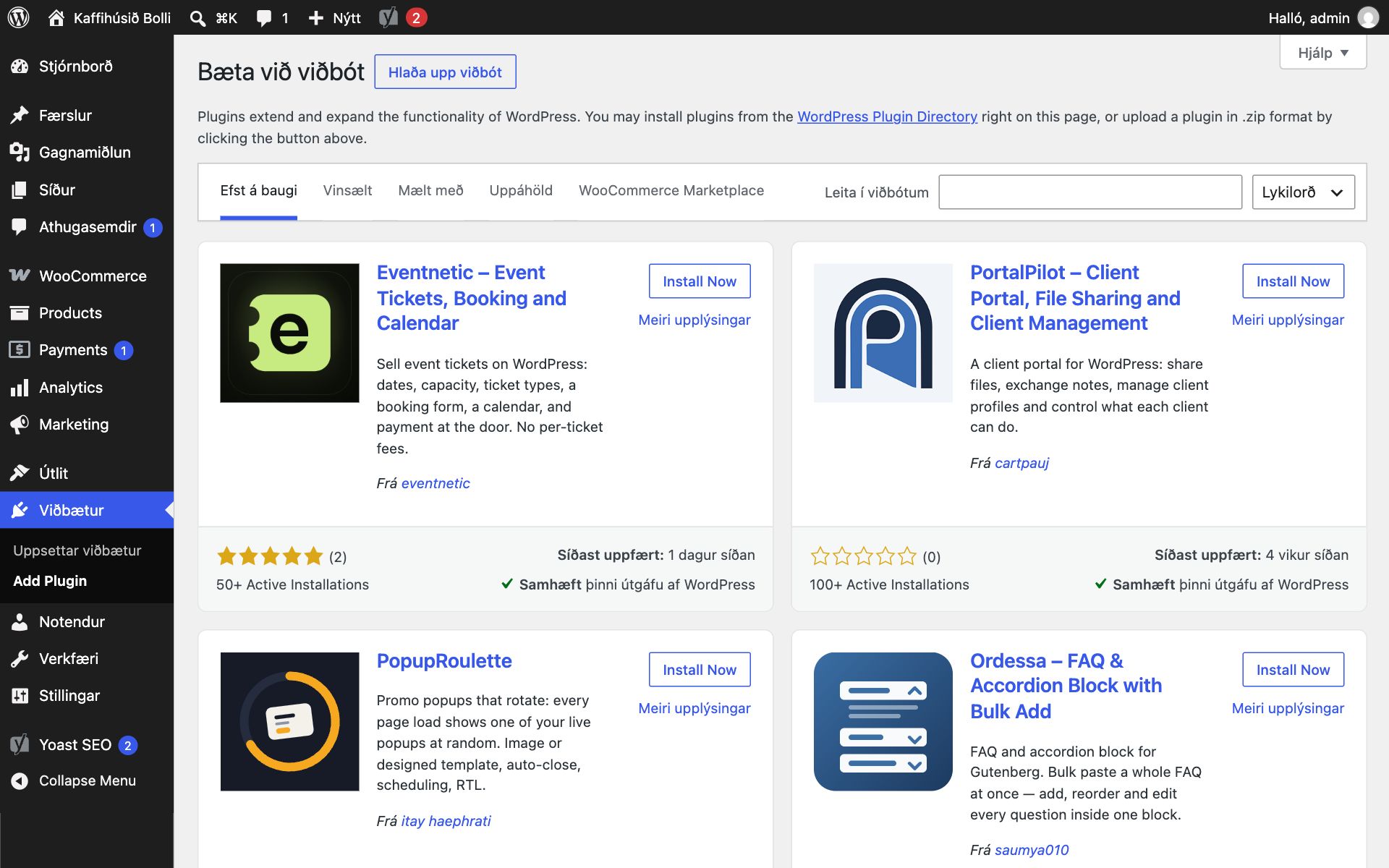Image resolution: width=1389 pixels, height=868 pixels.
Task: Open the Eventnetic plugin title link
Action: pos(471,298)
